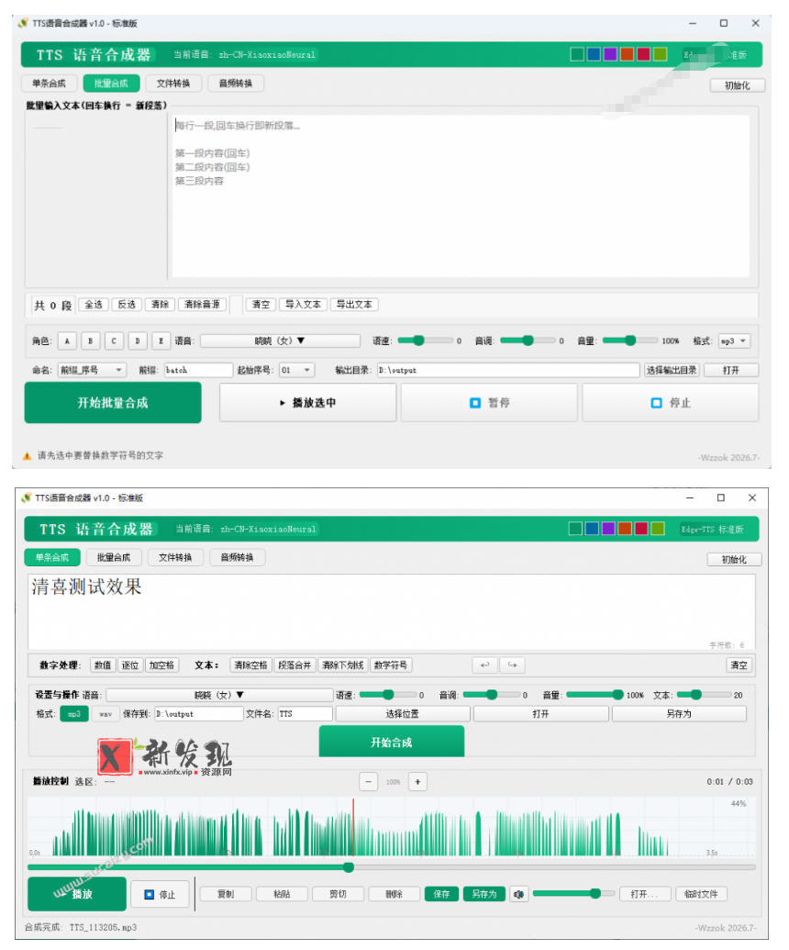
Task: Open the 晓晓 (女) voice dropdown in bottom window
Action: coord(219,695)
